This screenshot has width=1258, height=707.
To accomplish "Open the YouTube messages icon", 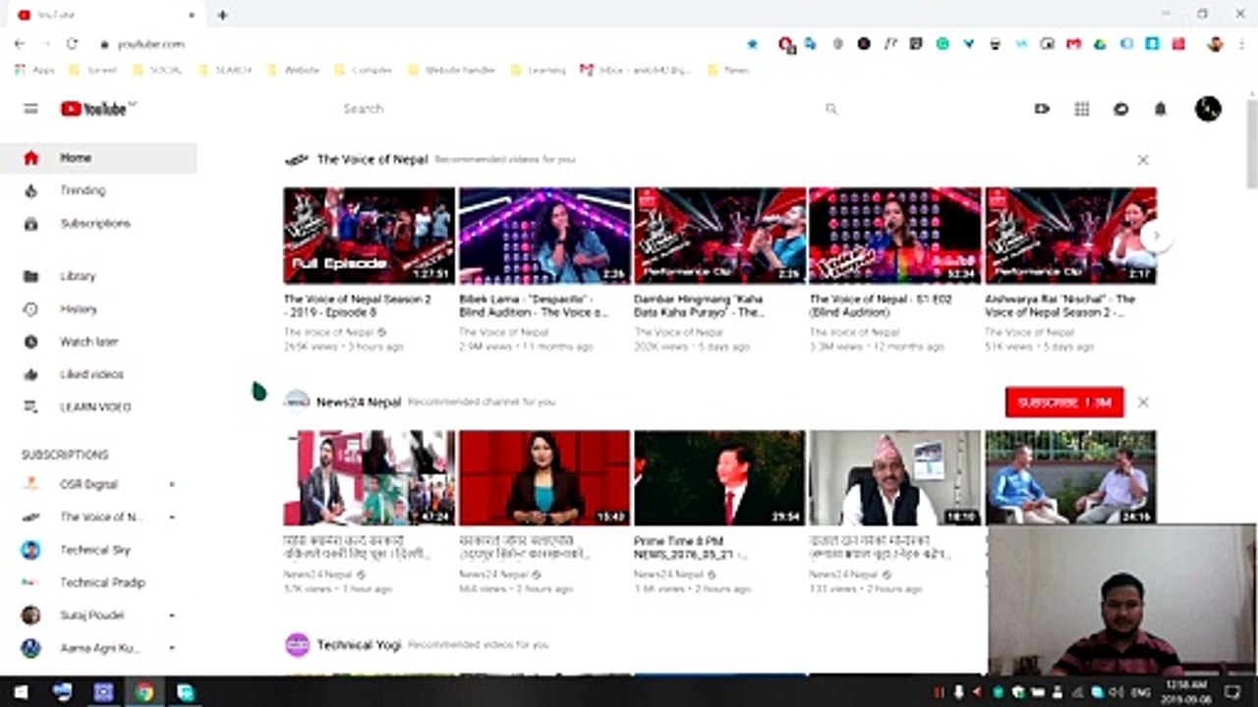I will pos(1120,109).
